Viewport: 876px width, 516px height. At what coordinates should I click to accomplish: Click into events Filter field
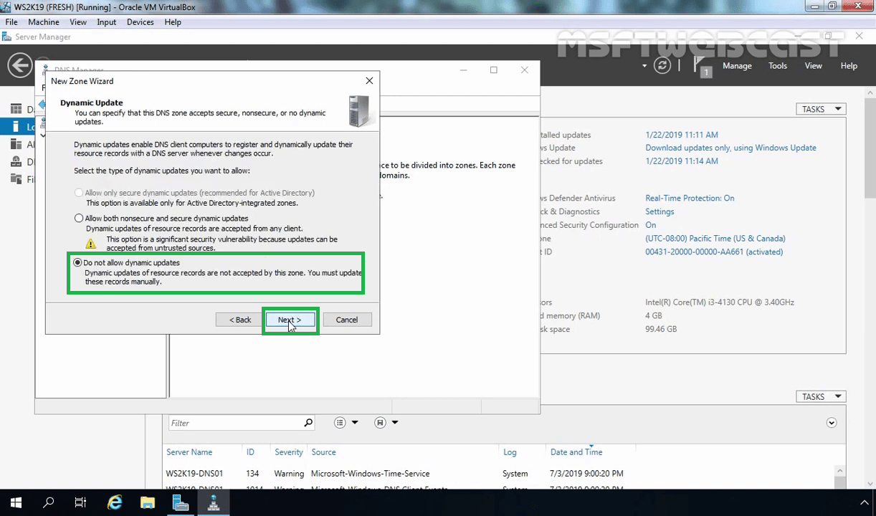[x=235, y=423]
